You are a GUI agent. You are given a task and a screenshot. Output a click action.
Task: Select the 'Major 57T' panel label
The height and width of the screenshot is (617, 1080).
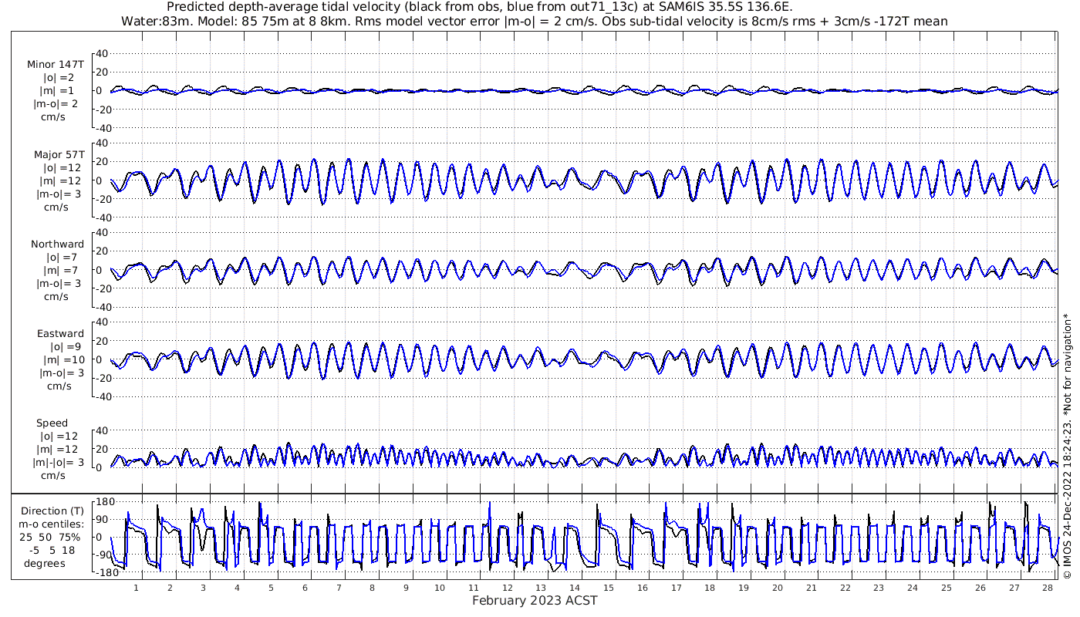click(58, 154)
